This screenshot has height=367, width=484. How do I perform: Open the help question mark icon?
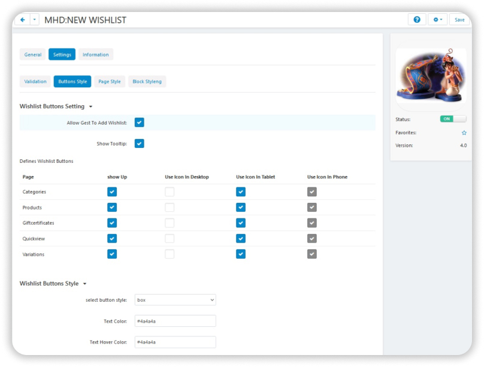pos(417,20)
